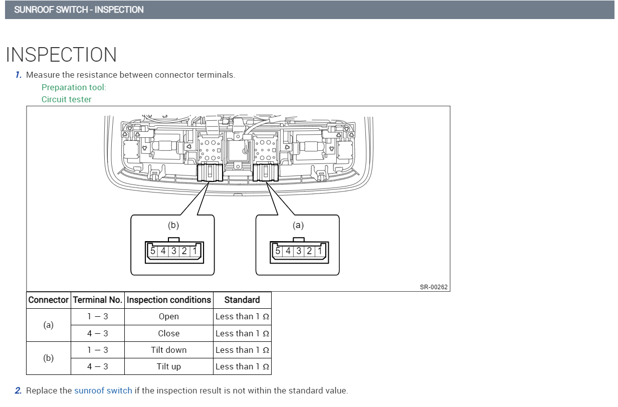Select the large INSPECTION heading
This screenshot has height=407, width=618.
[61, 55]
